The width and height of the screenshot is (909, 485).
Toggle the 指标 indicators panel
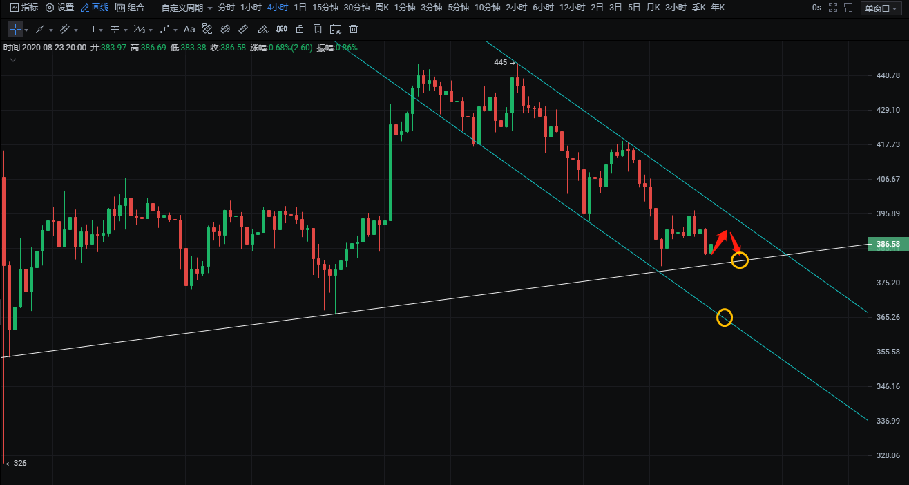coord(24,8)
